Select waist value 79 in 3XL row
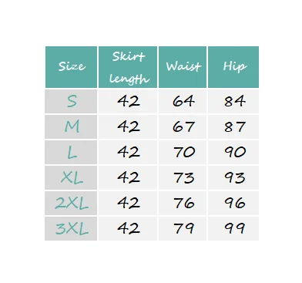 coord(183,228)
